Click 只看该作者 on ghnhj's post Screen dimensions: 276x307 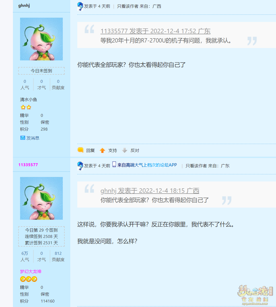(x=128, y=6)
